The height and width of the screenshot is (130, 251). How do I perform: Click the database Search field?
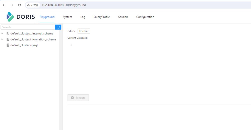click(x=28, y=27)
